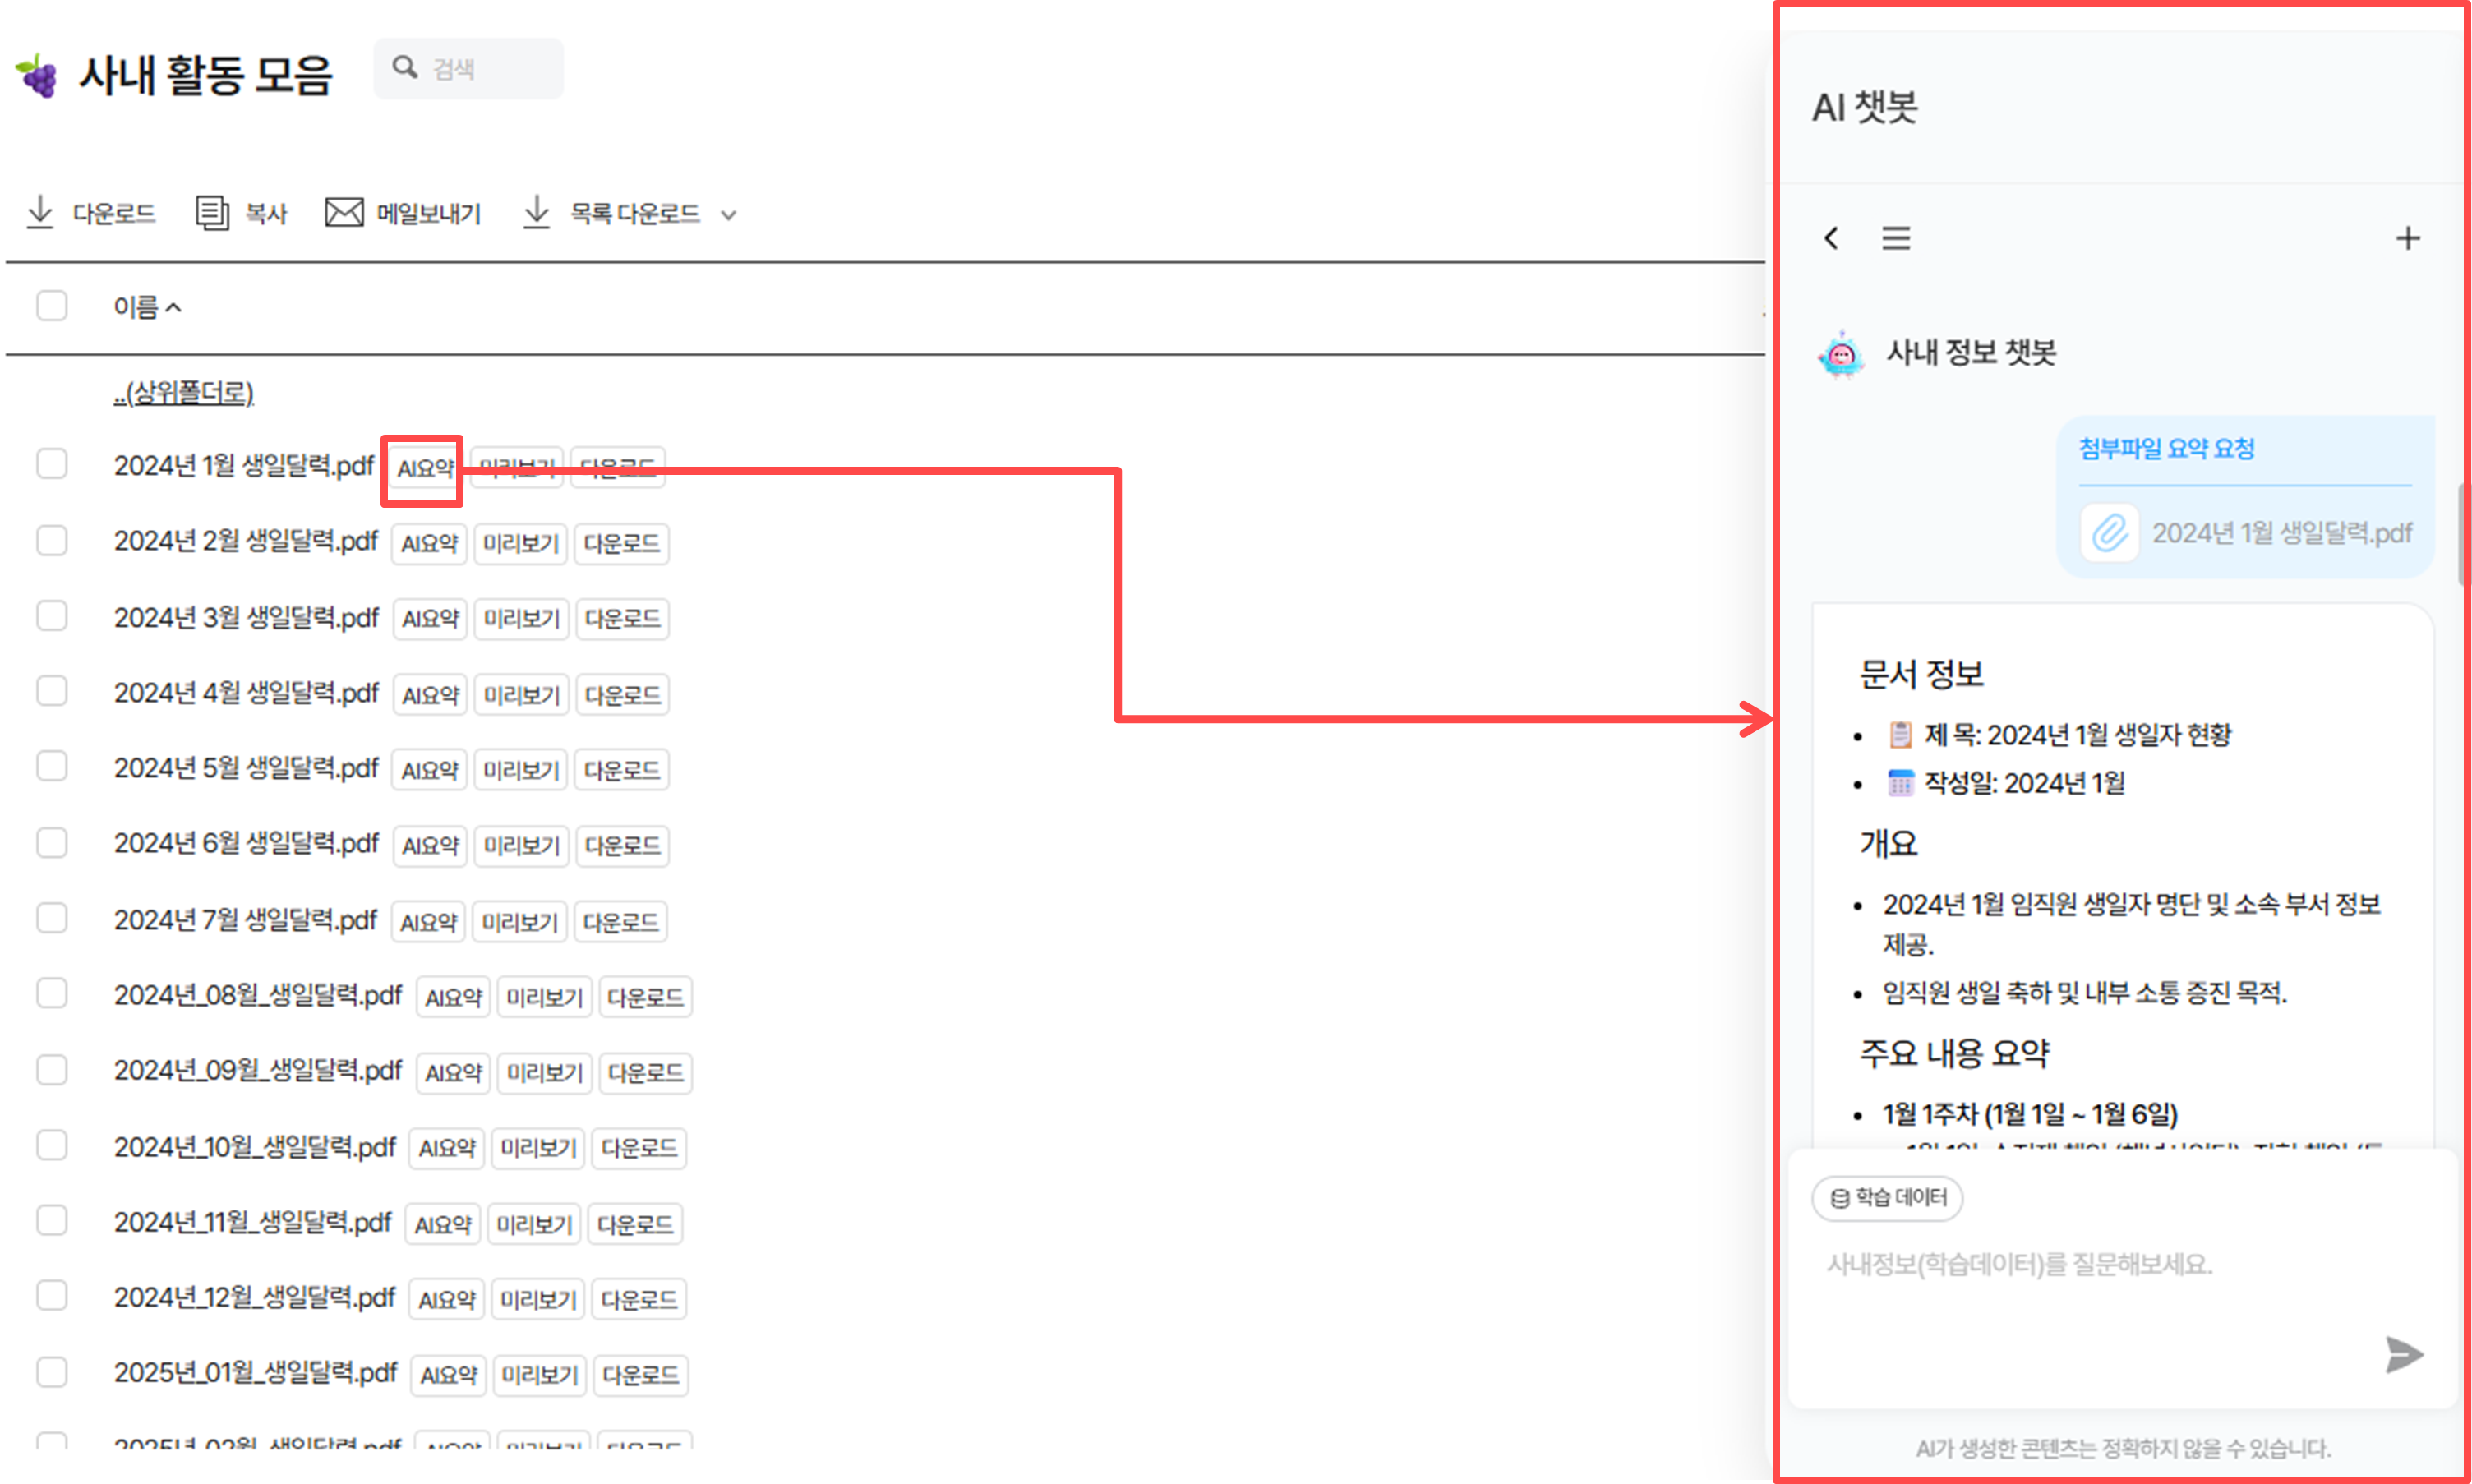2472x1484 pixels.
Task: Check the 2024년_12월_생일달력.pdf checkbox
Action: tap(52, 1296)
